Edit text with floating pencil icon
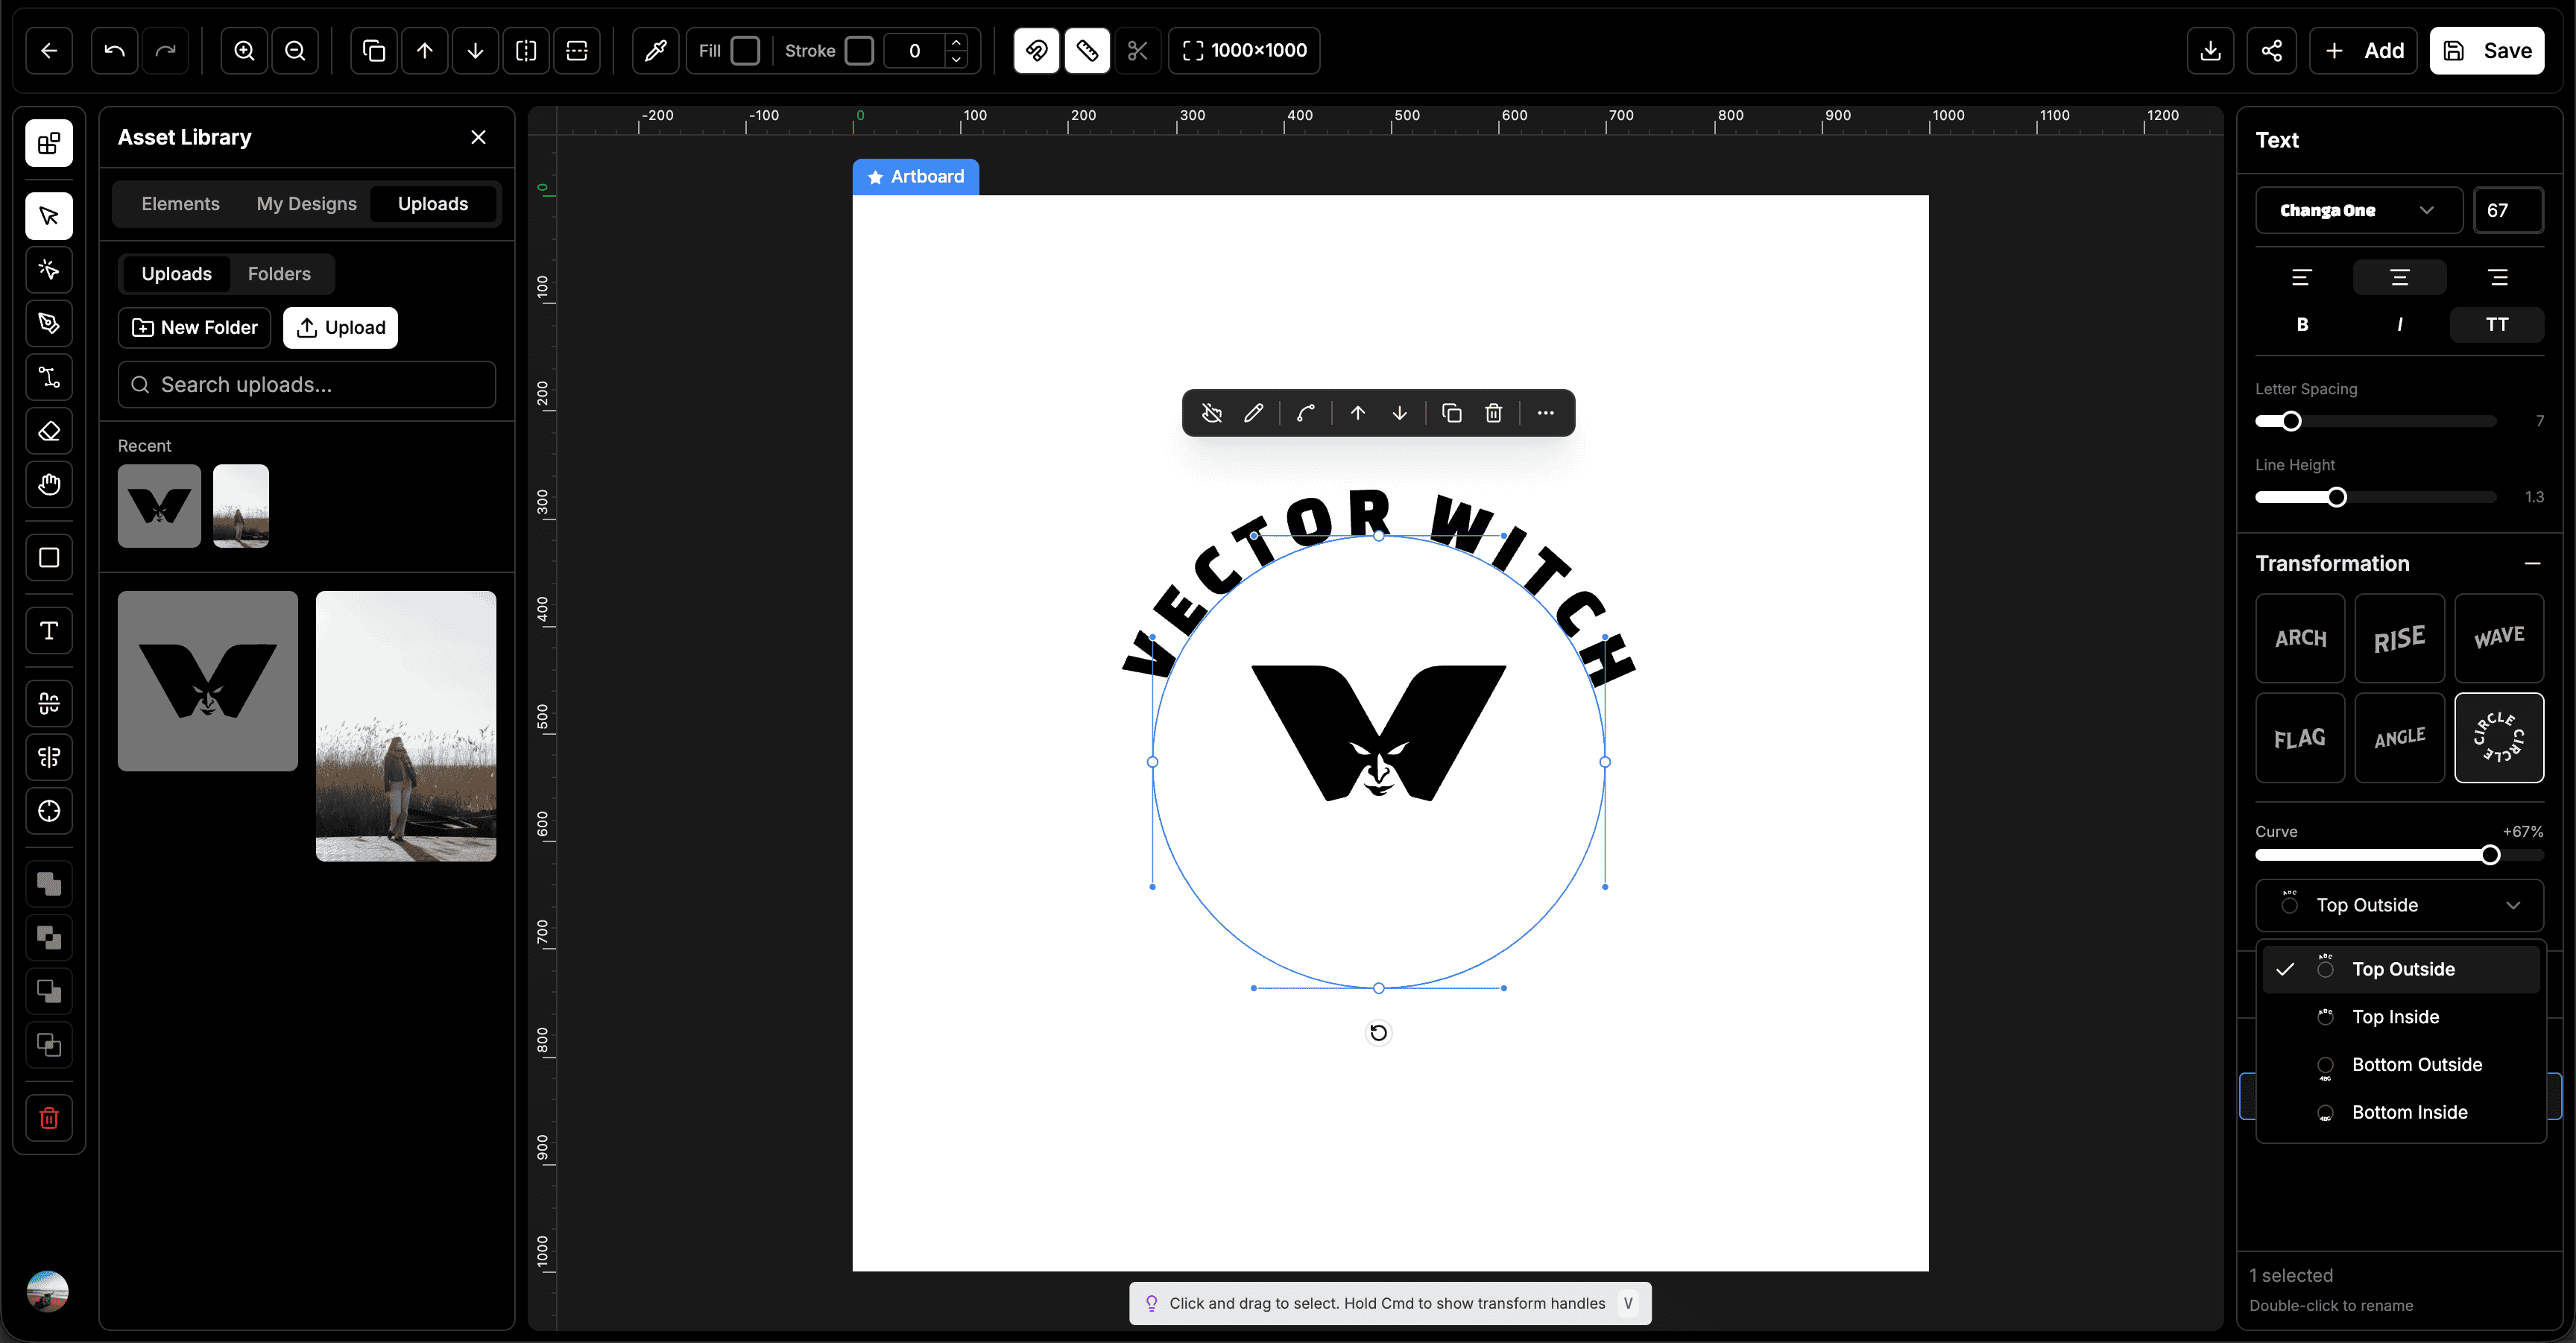Screen dimensions: 2576x1343 tap(1254, 413)
